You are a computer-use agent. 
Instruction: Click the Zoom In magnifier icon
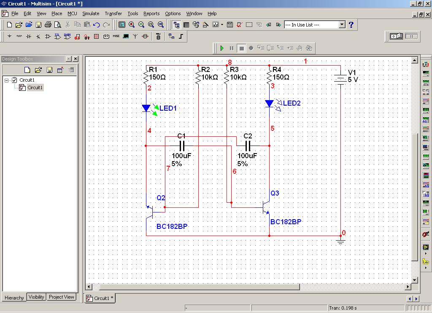pos(132,25)
